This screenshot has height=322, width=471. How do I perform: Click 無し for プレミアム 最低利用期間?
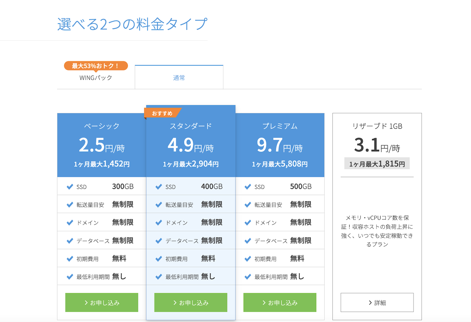click(297, 276)
